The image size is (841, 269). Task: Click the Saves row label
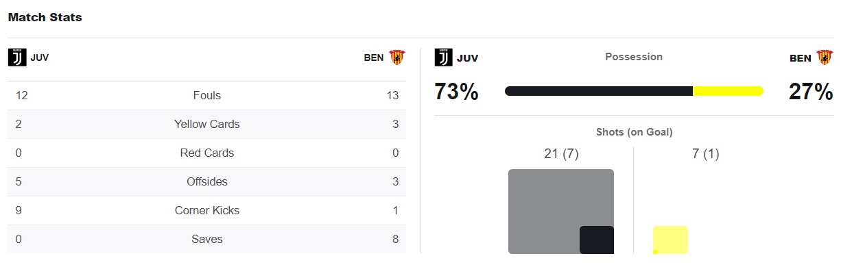click(207, 240)
